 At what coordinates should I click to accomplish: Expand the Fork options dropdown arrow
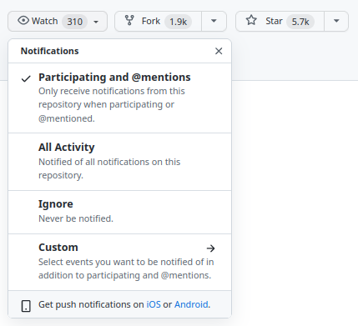(214, 21)
